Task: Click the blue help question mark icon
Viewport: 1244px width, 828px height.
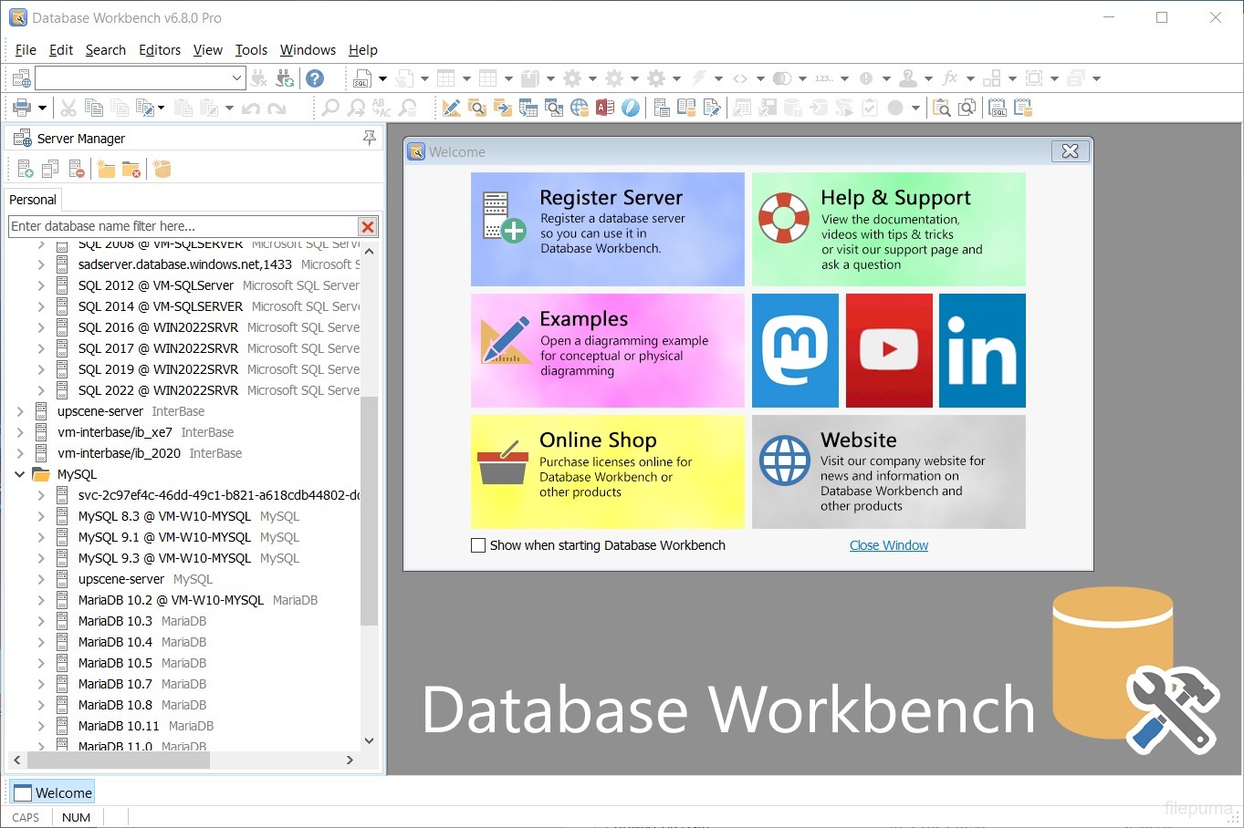Action: (x=315, y=78)
